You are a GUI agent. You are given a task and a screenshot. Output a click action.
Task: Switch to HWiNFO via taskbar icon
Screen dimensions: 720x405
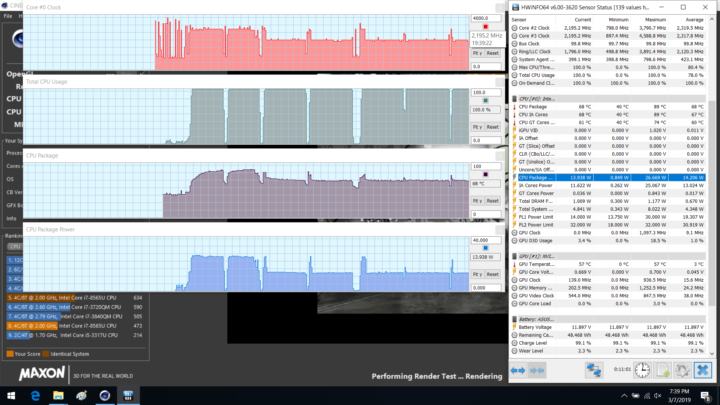pyautogui.click(x=128, y=396)
